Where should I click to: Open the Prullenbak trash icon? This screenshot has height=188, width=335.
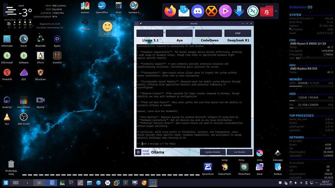11,168
